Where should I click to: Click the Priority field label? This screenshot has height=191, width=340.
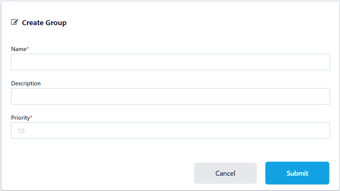pos(20,118)
